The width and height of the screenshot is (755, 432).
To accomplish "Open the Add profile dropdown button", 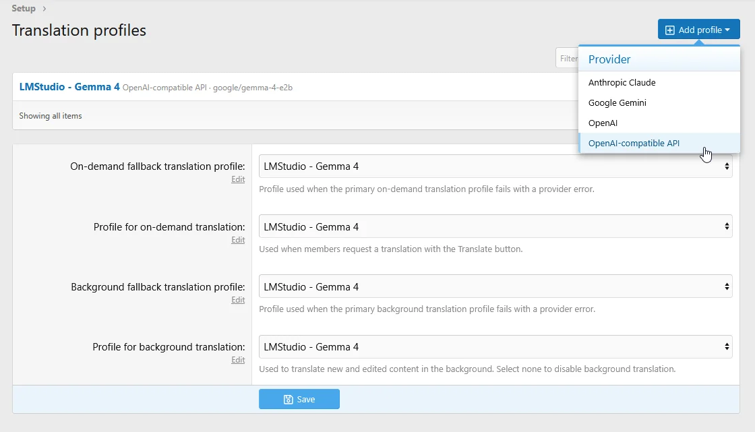I will [x=698, y=30].
